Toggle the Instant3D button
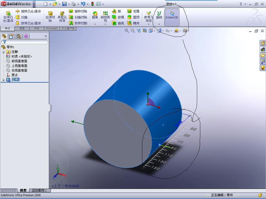 [172, 17]
